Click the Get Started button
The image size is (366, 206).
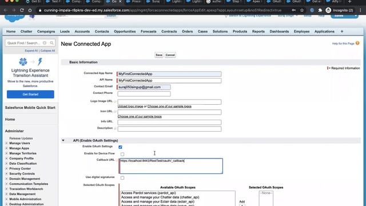tap(30, 94)
